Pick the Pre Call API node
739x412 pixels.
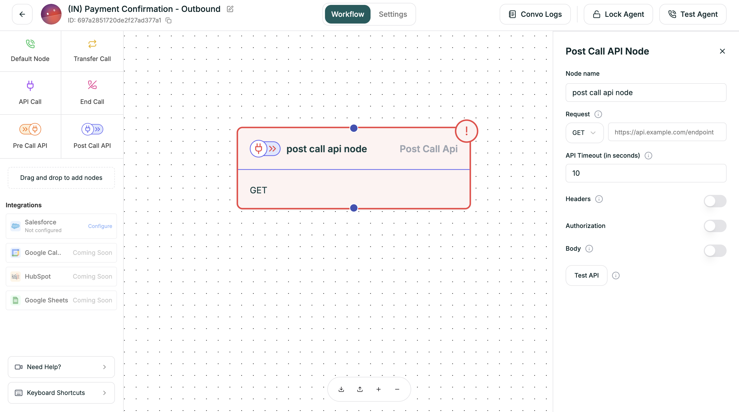click(x=30, y=137)
